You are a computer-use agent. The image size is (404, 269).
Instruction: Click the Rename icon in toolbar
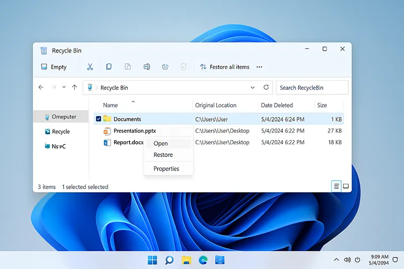(x=146, y=67)
